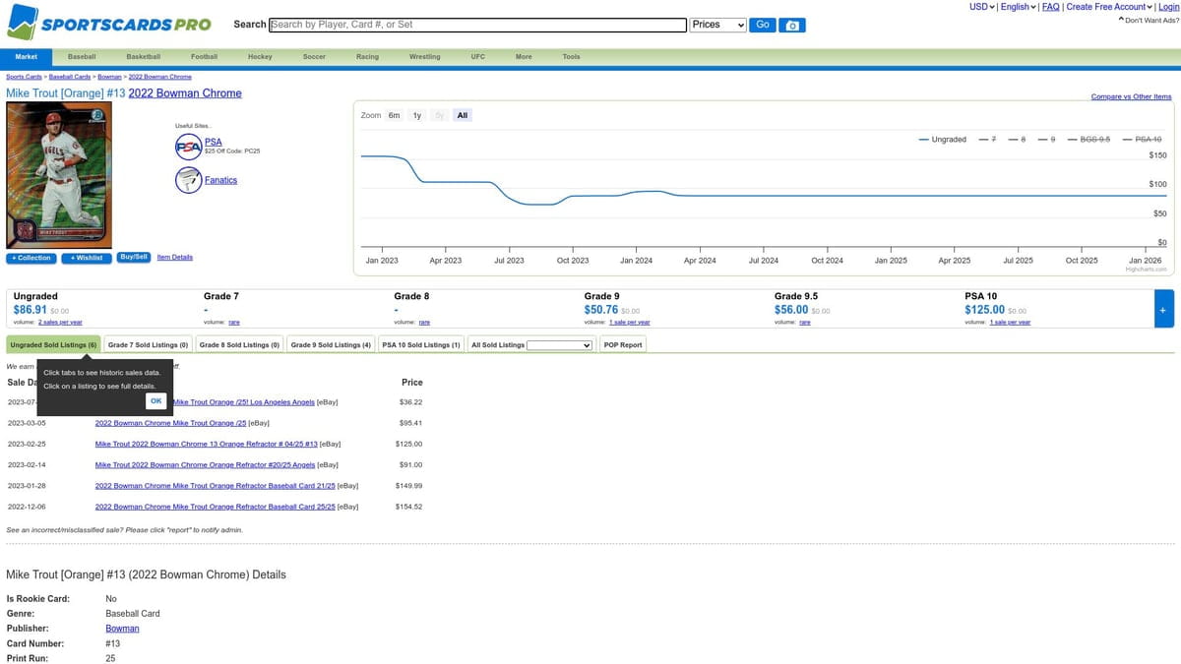Open the Baseball menu
The width and height of the screenshot is (1181, 664).
(x=82, y=57)
